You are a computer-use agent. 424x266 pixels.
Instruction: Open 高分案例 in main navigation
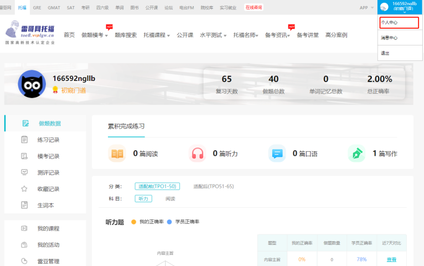337,35
